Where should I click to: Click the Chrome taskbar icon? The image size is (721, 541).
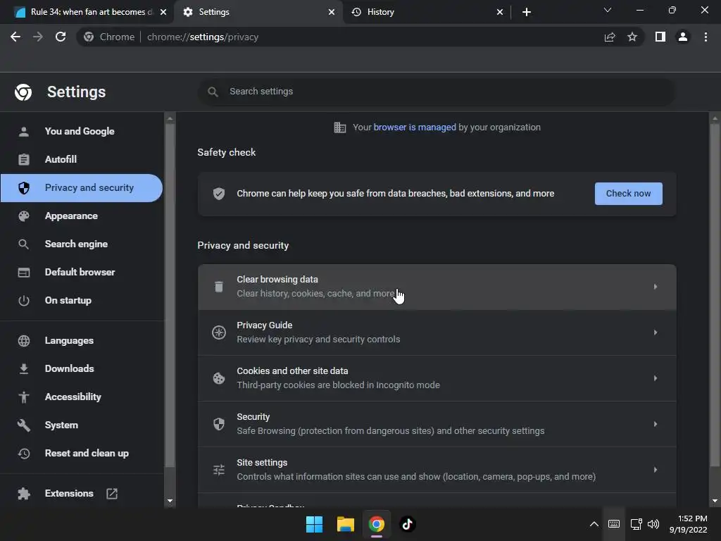click(377, 524)
